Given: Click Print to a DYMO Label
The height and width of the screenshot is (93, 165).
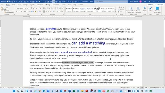Looking at the screenshot, I should (157, 10).
